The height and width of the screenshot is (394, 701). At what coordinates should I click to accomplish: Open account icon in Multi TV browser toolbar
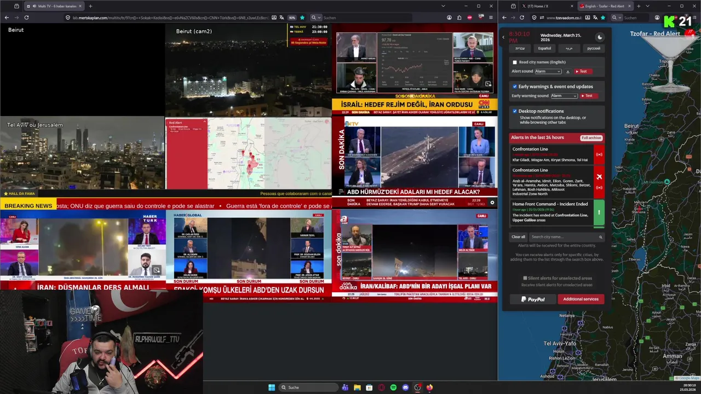(x=449, y=18)
